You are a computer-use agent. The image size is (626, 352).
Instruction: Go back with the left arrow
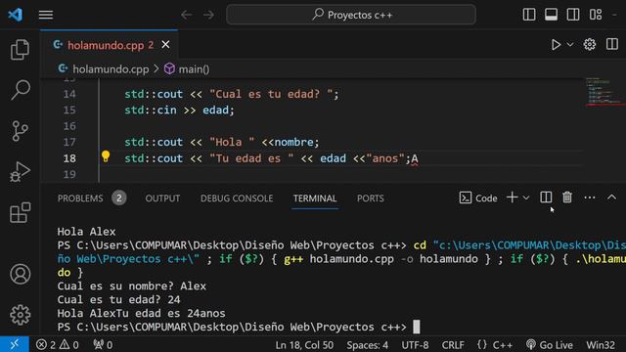point(187,16)
